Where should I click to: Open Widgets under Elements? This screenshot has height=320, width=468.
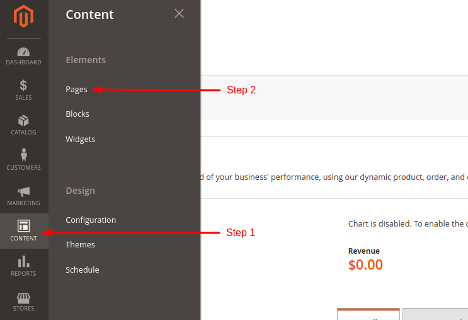click(80, 139)
